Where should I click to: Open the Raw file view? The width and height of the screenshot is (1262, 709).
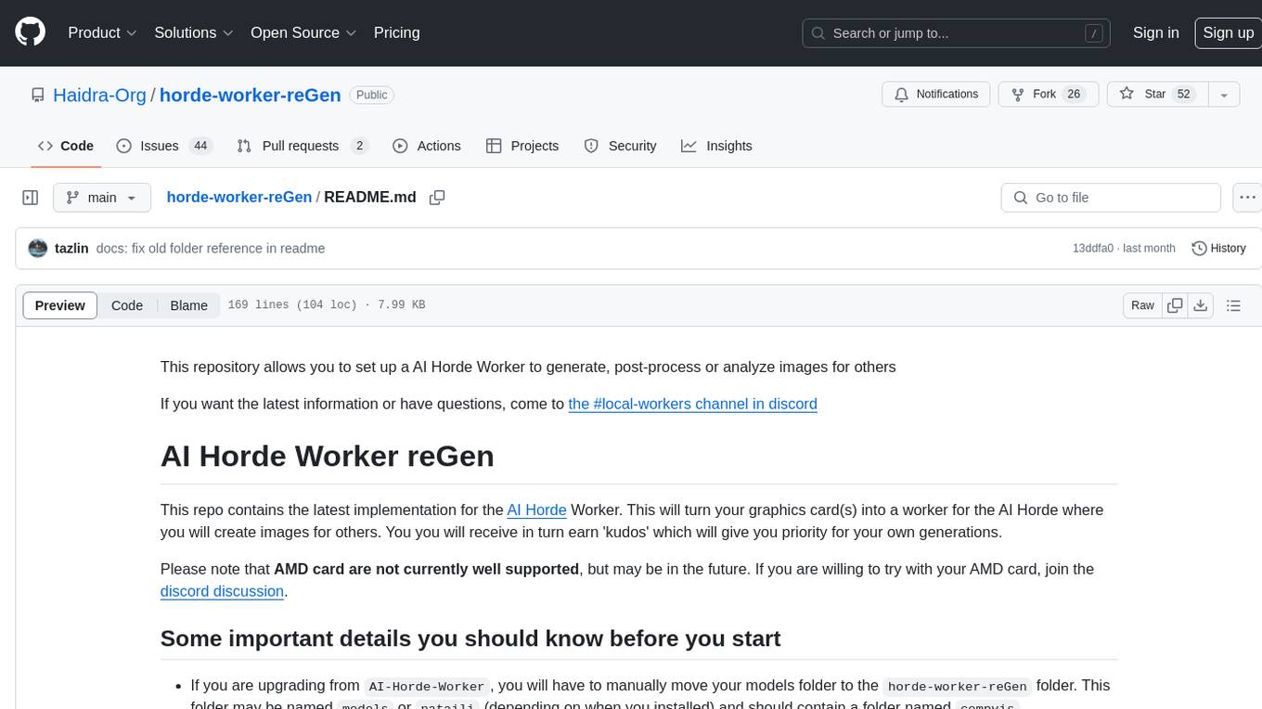pyautogui.click(x=1142, y=305)
